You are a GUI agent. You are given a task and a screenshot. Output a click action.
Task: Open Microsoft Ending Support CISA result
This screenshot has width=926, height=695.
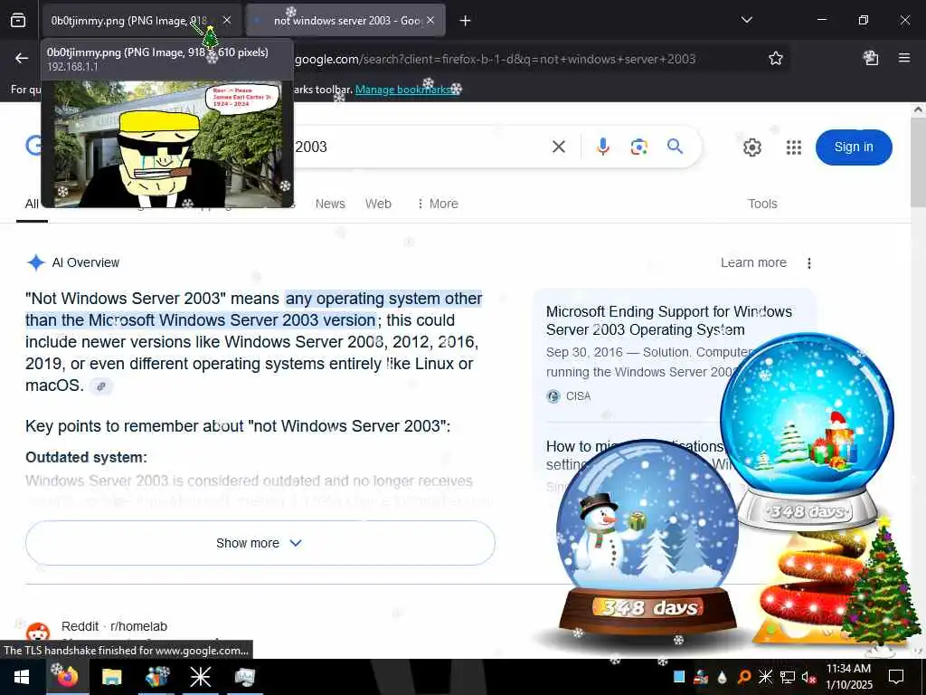(x=668, y=320)
